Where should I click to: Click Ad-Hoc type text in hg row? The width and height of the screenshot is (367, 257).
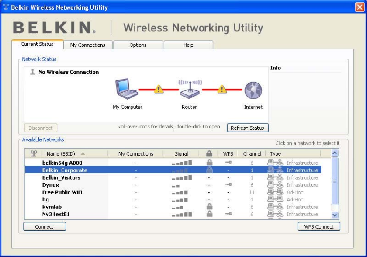click(295, 199)
